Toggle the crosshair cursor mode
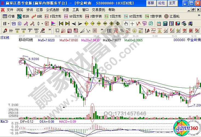201x137 pixels. pyautogui.click(x=132, y=23)
